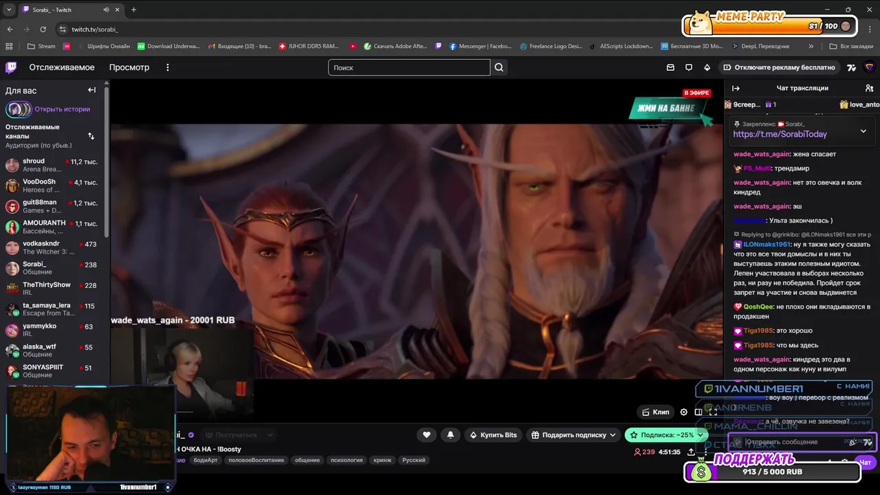
Task: Expand the pinned message chevron
Action: (x=863, y=131)
